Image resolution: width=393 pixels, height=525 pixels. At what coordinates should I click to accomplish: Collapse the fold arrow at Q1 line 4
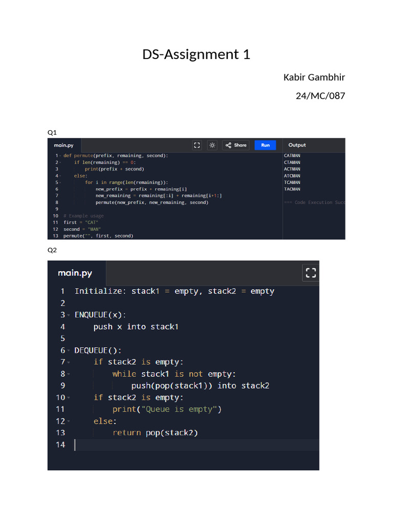tap(60, 176)
